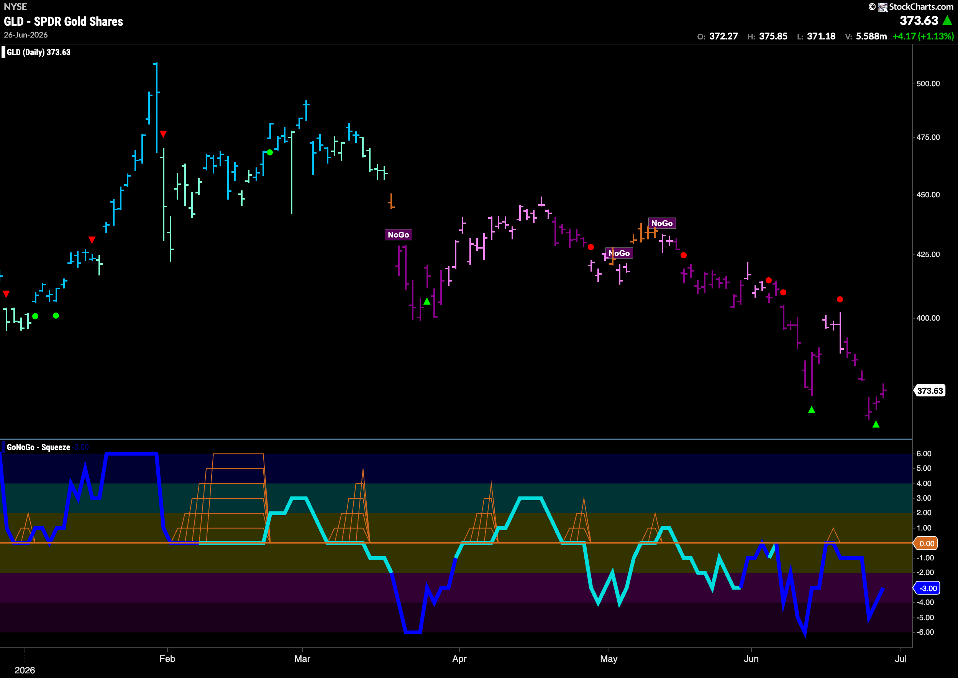This screenshot has width=958, height=678.
Task: Click the 6.00 squeeze axis label
Action: click(x=924, y=454)
